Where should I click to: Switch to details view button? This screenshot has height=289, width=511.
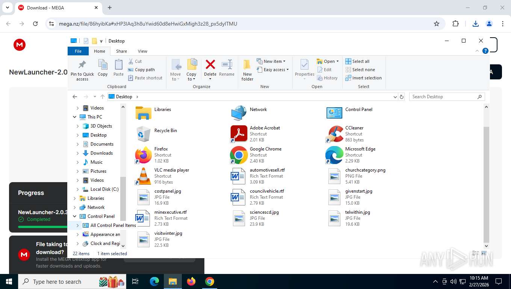point(476,253)
